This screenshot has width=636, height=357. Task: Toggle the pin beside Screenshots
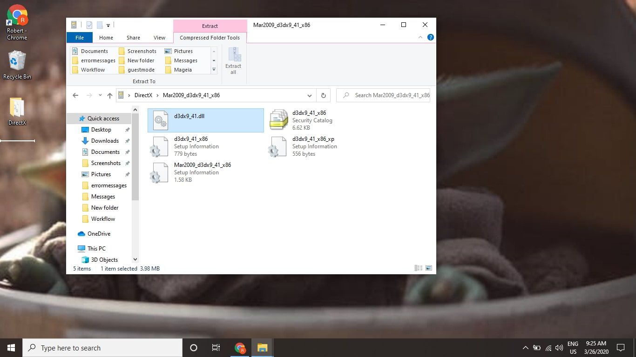[x=127, y=163]
